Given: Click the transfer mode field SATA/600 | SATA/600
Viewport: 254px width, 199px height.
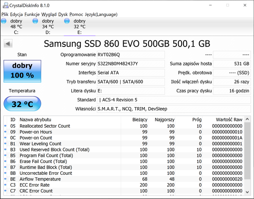Looking at the screenshot, I should click(x=131, y=82).
